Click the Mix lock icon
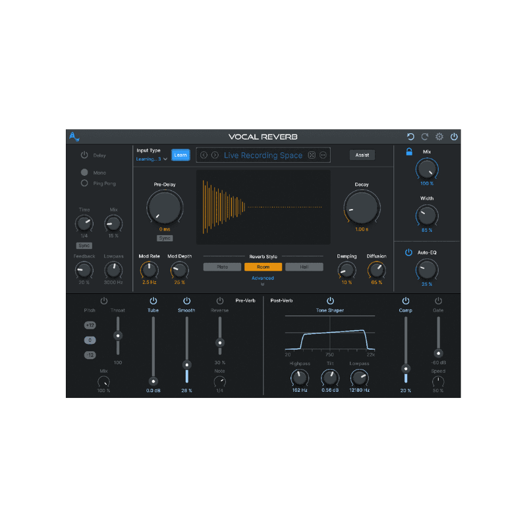 coord(409,151)
